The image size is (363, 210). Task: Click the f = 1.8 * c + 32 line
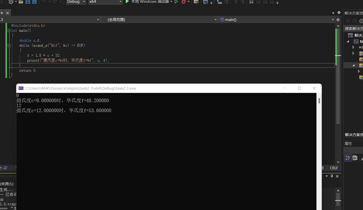44,55
